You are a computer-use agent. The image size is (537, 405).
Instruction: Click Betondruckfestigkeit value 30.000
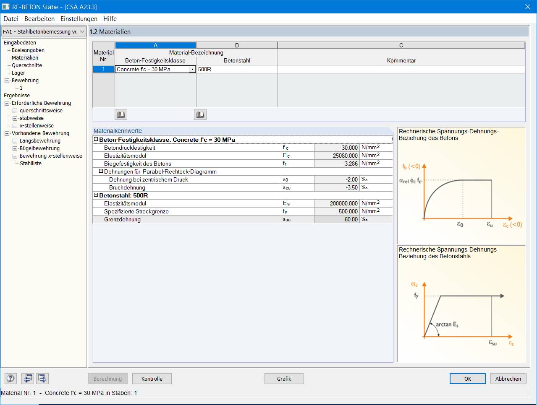point(337,148)
